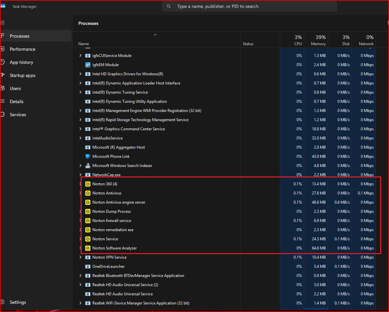Image resolution: width=389 pixels, height=312 pixels.
Task: Select the Norton Antivirus process name
Action: (x=107, y=193)
